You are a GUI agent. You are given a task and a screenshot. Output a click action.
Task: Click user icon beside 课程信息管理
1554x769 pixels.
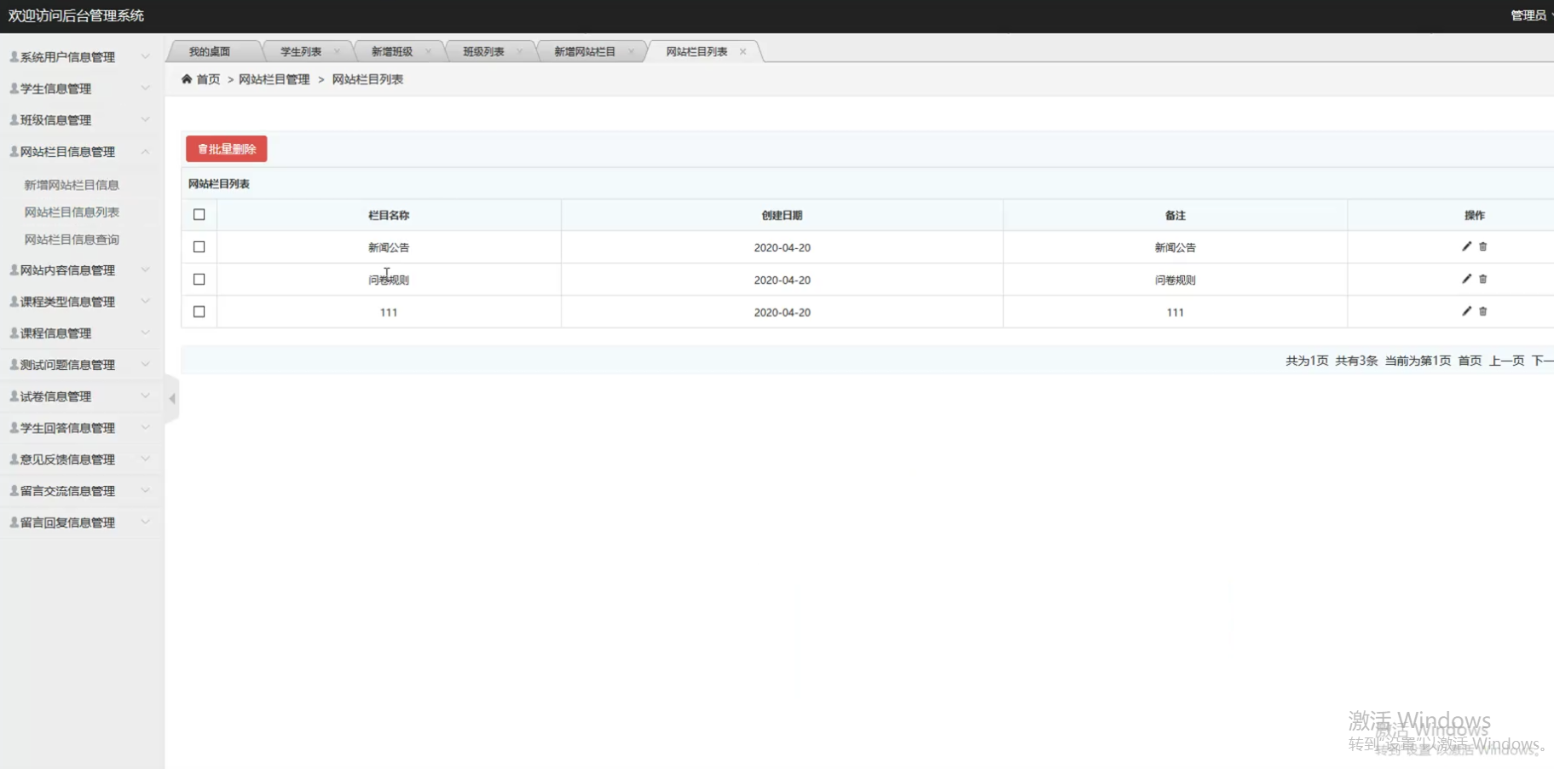(14, 332)
